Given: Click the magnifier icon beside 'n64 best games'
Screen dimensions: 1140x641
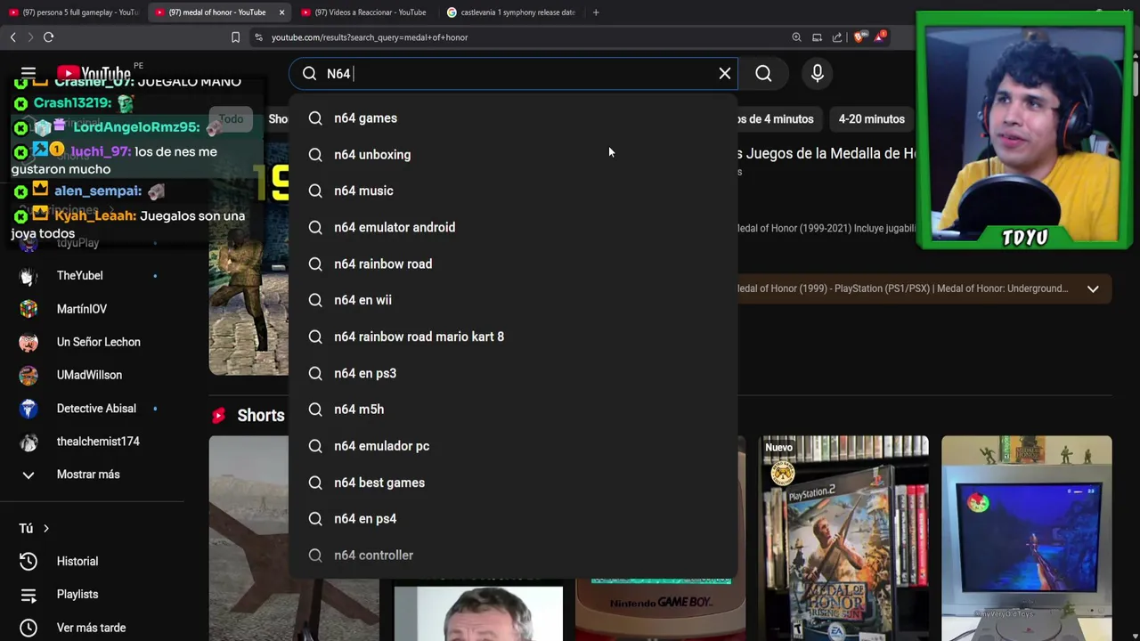Looking at the screenshot, I should 315,483.
